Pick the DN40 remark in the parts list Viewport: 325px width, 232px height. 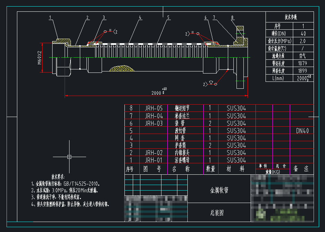click(303, 130)
